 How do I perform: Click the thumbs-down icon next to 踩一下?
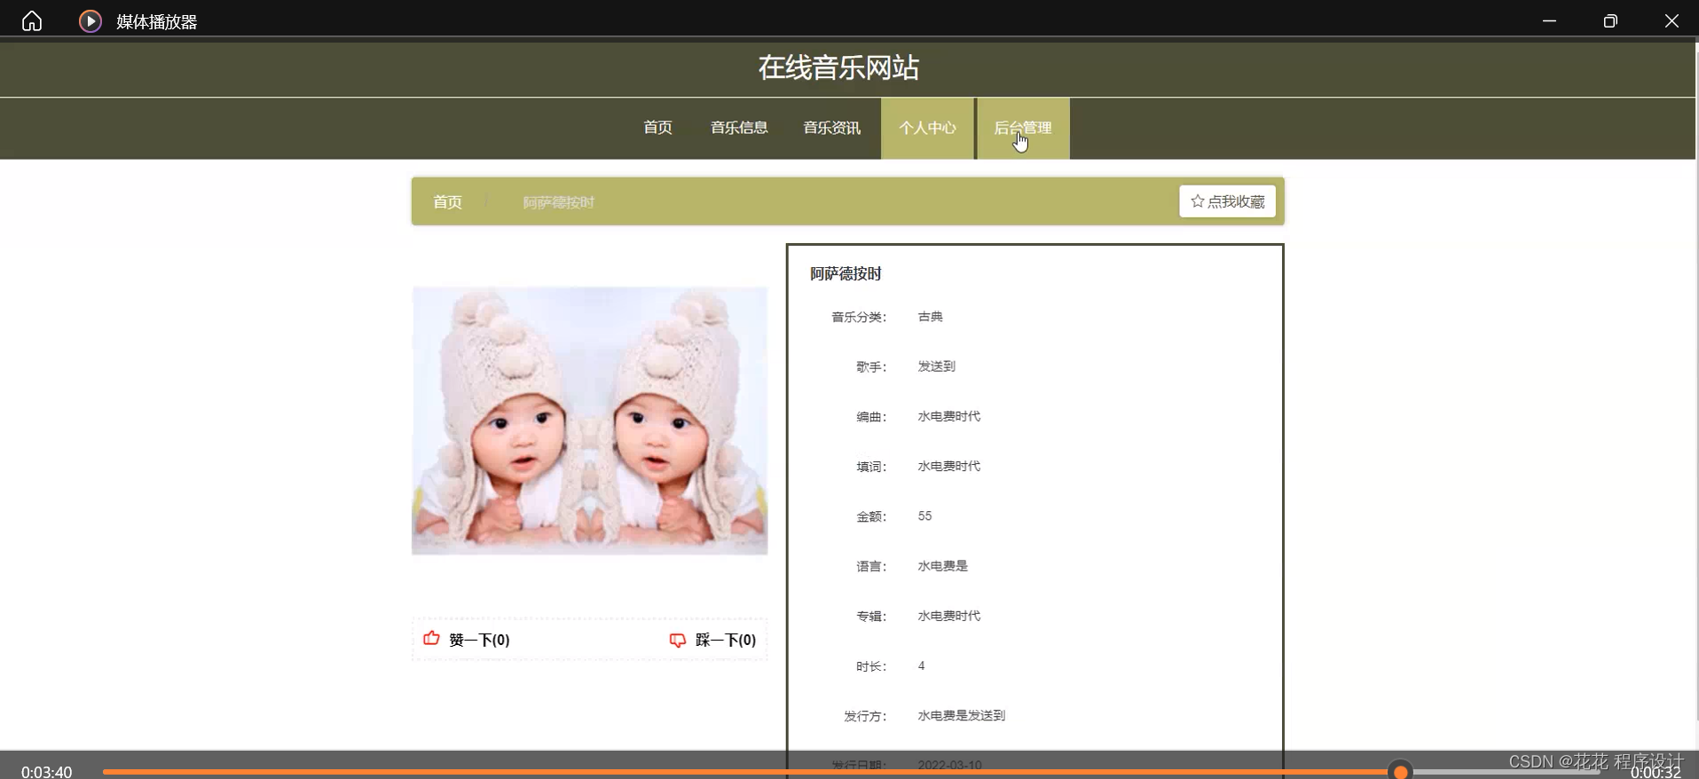click(678, 640)
